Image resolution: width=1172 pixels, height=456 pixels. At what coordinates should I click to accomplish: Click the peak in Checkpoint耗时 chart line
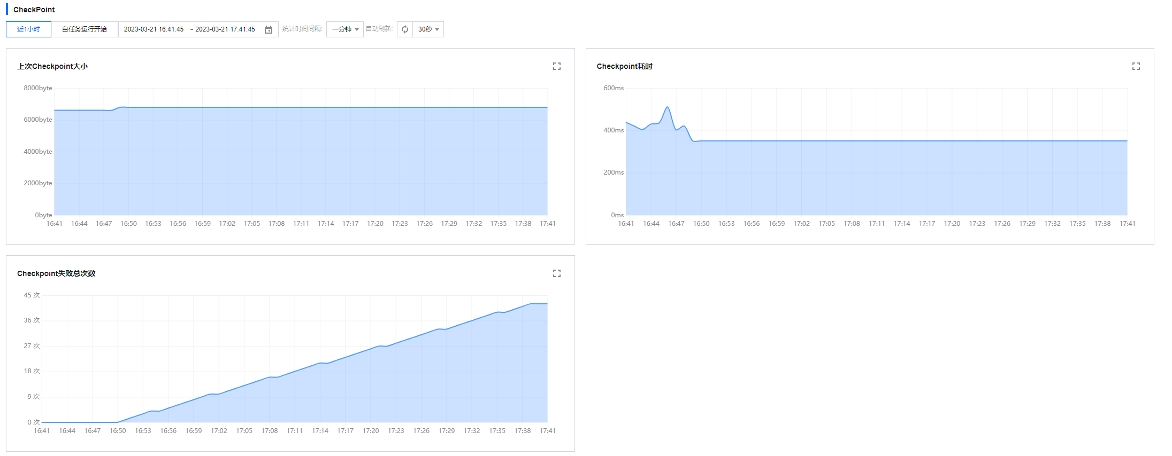pyautogui.click(x=667, y=107)
